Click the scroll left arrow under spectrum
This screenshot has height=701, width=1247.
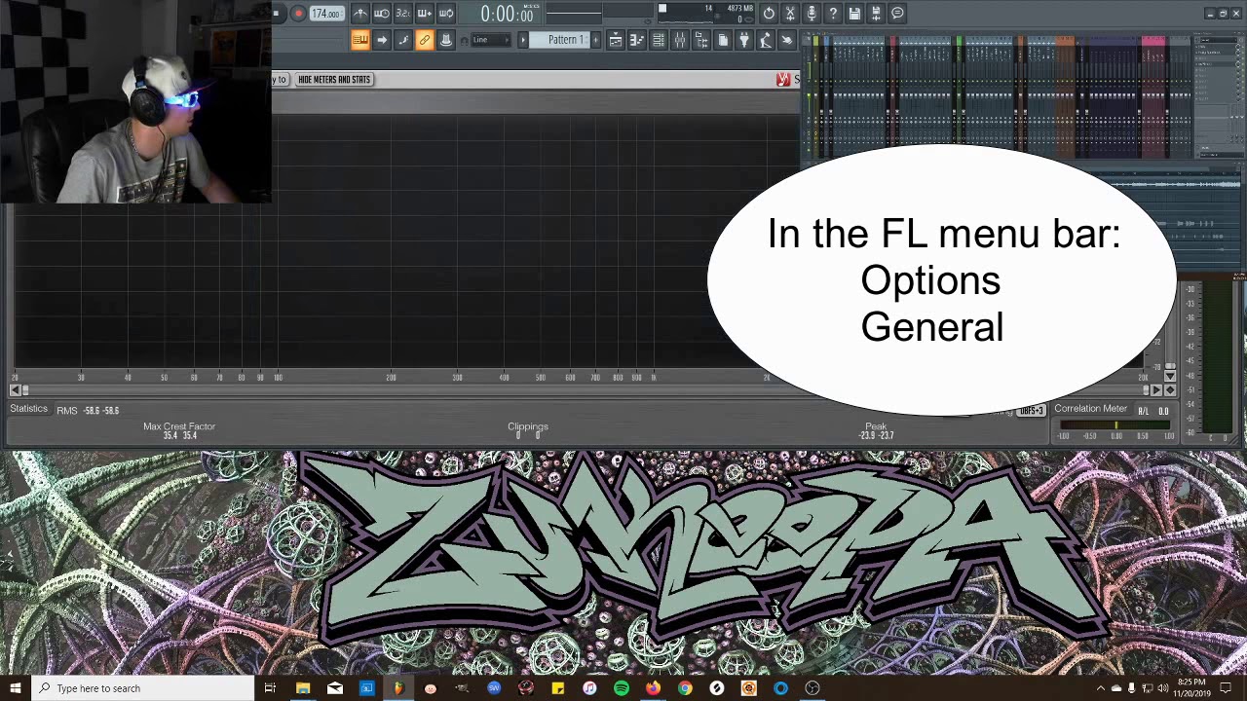[x=15, y=390]
